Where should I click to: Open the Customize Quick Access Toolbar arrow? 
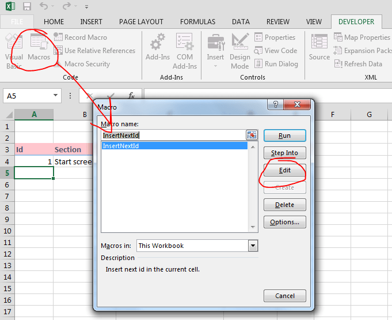click(86, 7)
